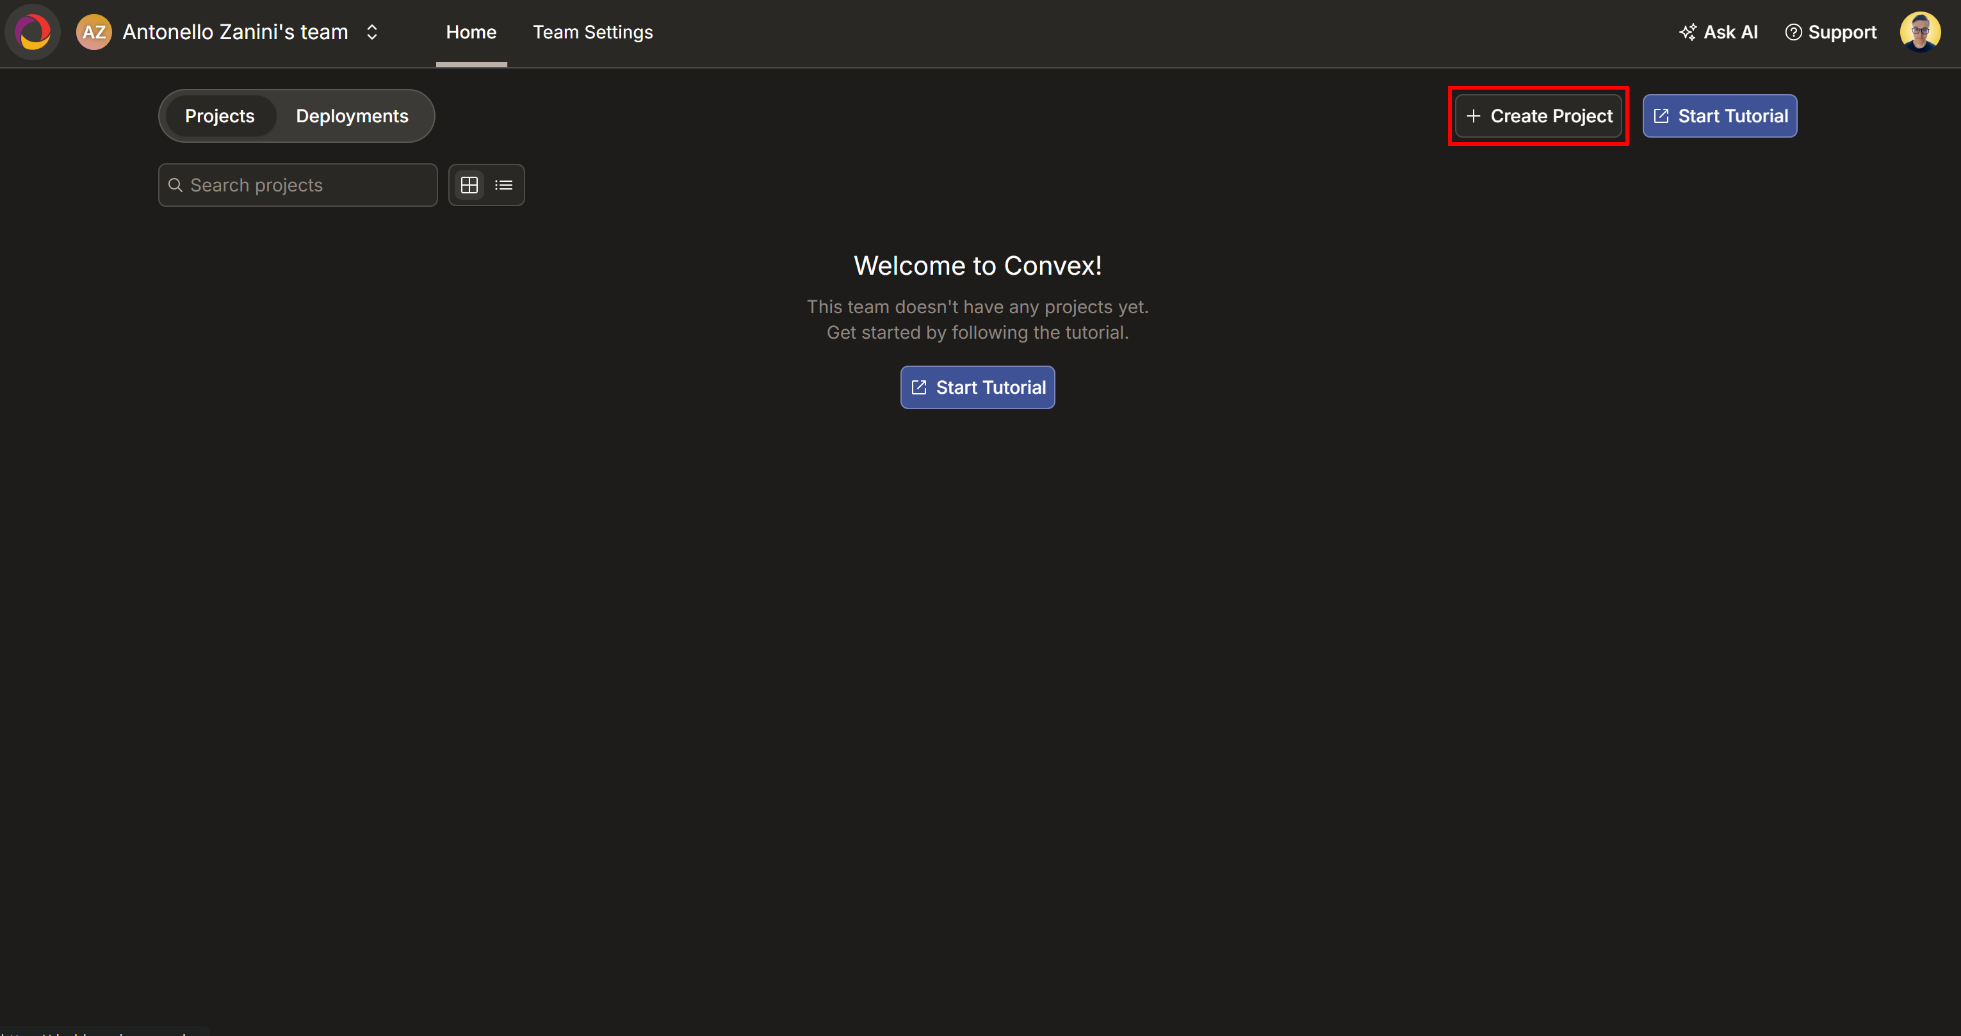The height and width of the screenshot is (1036, 1961).
Task: Click the Create Project button
Action: 1538,116
